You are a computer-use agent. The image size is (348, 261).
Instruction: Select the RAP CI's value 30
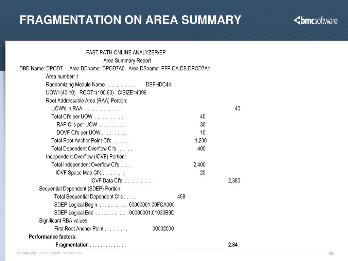point(203,124)
